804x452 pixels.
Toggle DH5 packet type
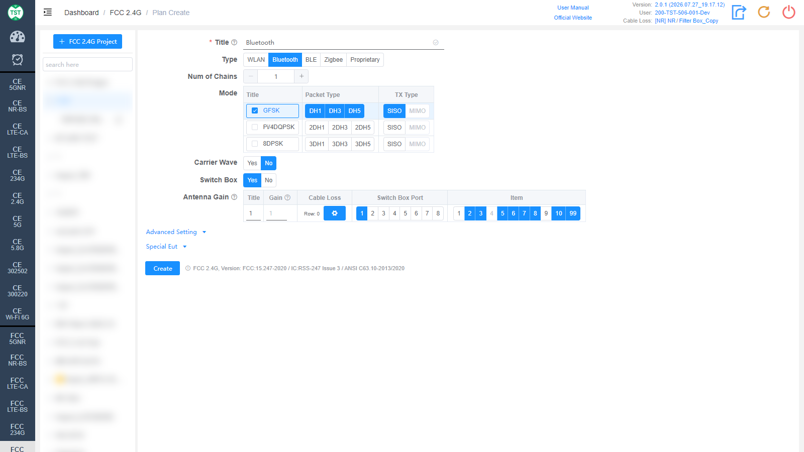click(x=354, y=111)
